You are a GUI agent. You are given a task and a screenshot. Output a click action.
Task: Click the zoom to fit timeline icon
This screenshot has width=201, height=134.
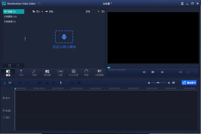(x=174, y=83)
